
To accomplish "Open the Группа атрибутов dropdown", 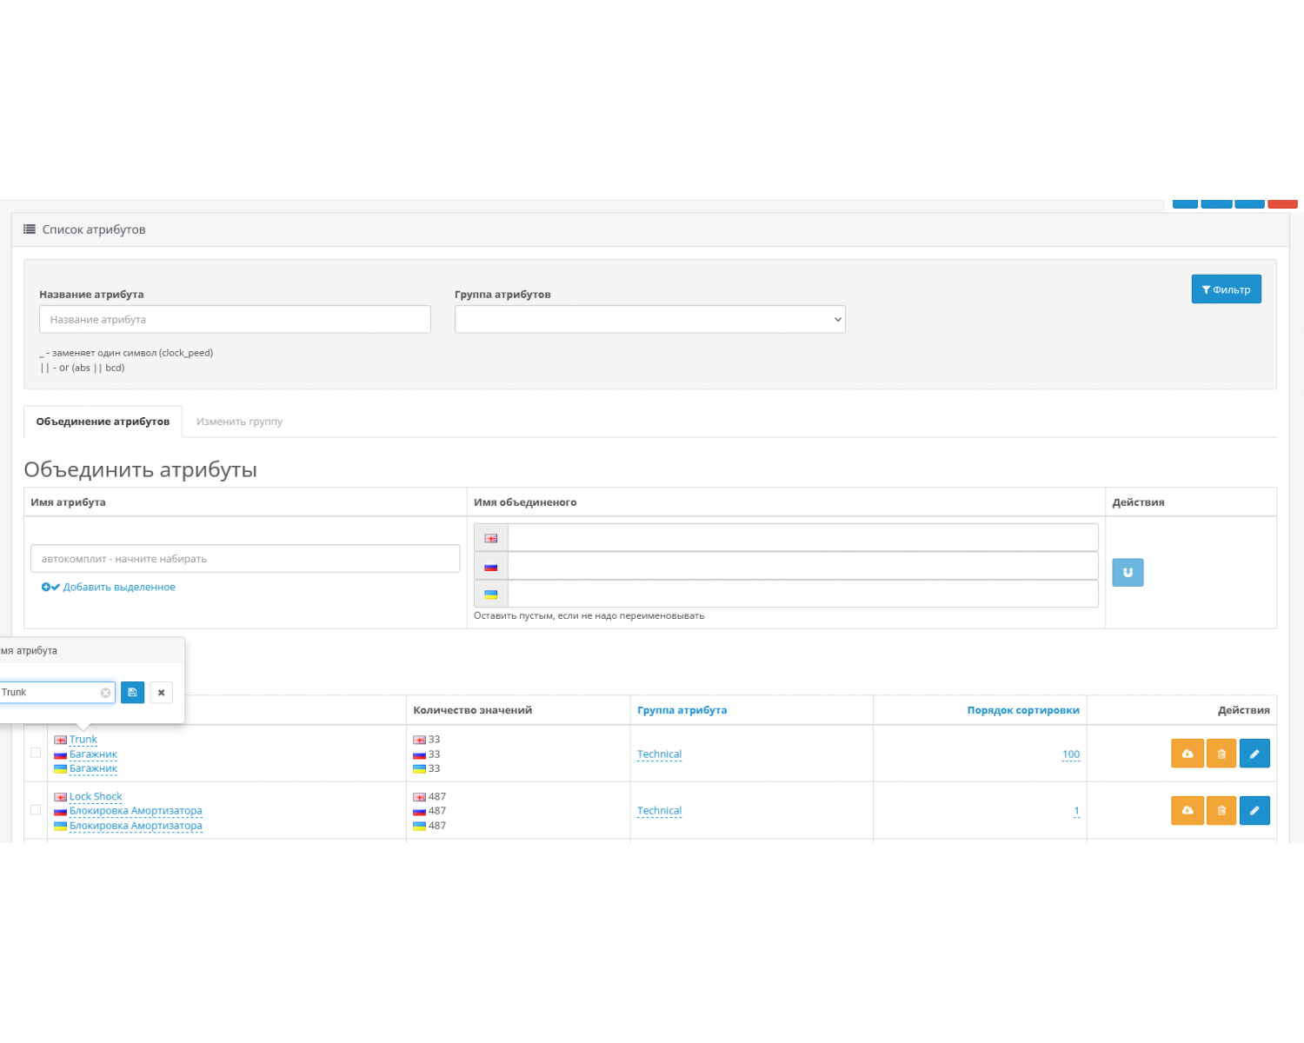I will point(649,319).
